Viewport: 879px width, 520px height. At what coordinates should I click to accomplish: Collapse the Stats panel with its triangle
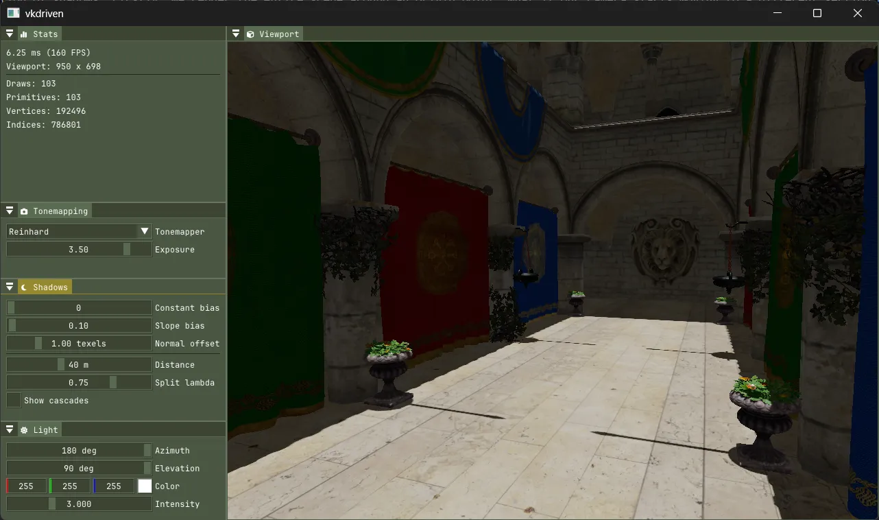tap(10, 34)
